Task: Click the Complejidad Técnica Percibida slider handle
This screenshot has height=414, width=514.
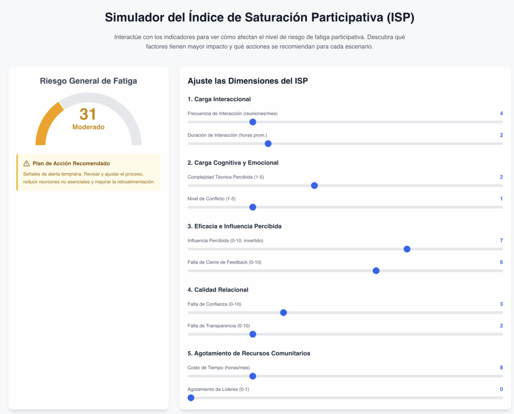Action: (314, 186)
